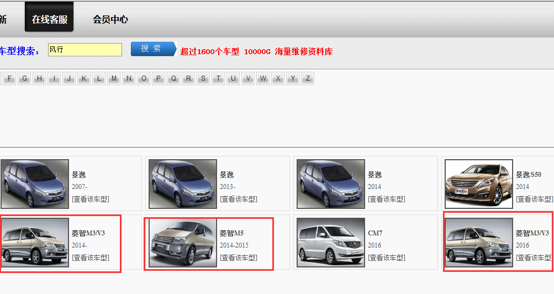Select letter X filter
The width and height of the screenshot is (554, 294).
(278, 78)
